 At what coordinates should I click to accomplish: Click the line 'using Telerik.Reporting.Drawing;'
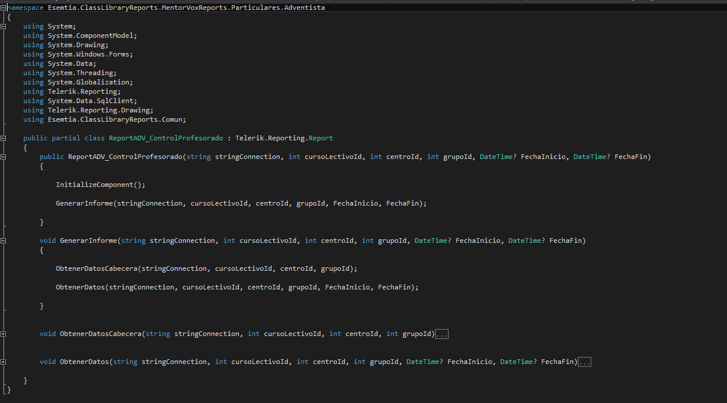(x=89, y=110)
